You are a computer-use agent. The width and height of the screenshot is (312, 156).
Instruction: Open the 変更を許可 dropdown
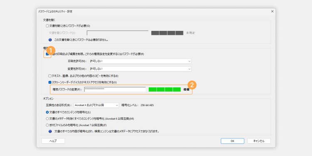tap(140, 69)
